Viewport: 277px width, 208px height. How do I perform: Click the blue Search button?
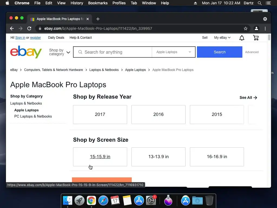220,52
